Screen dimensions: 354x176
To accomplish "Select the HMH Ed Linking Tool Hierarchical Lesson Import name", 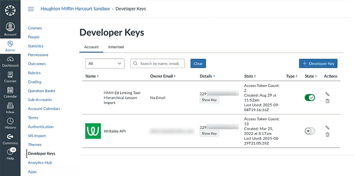I will (122, 98).
